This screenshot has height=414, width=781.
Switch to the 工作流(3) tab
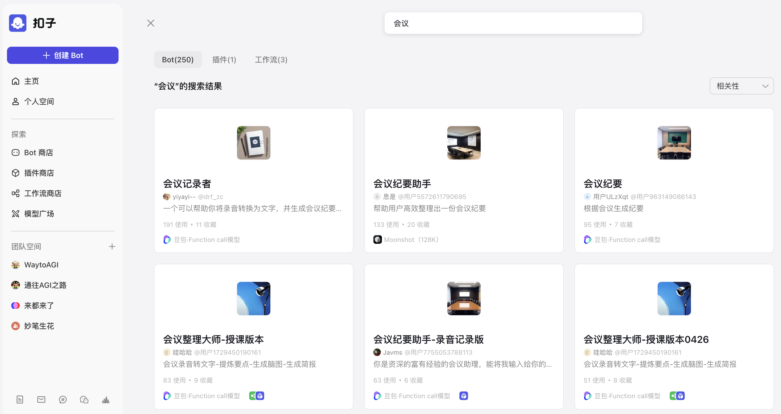271,60
